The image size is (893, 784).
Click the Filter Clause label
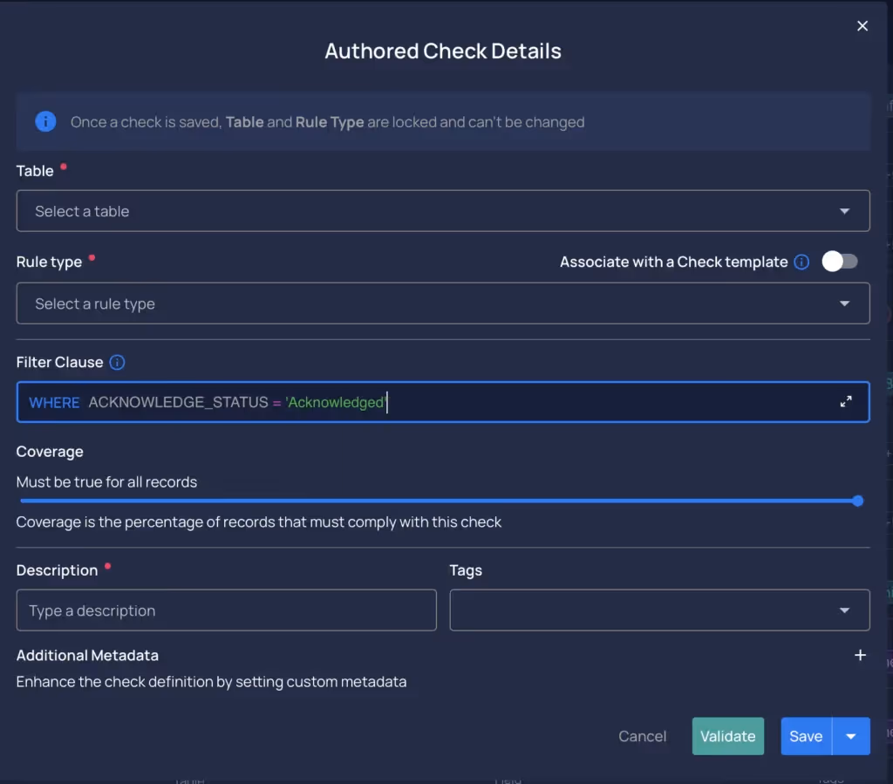(59, 362)
